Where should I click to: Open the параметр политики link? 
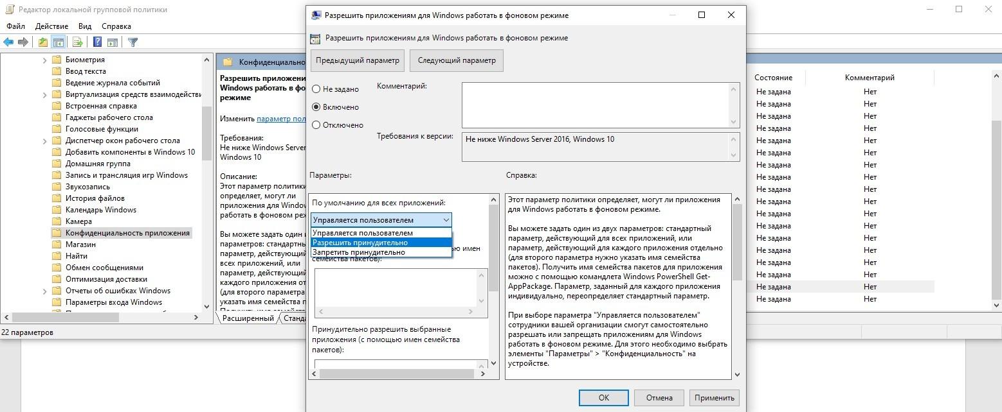click(281, 119)
